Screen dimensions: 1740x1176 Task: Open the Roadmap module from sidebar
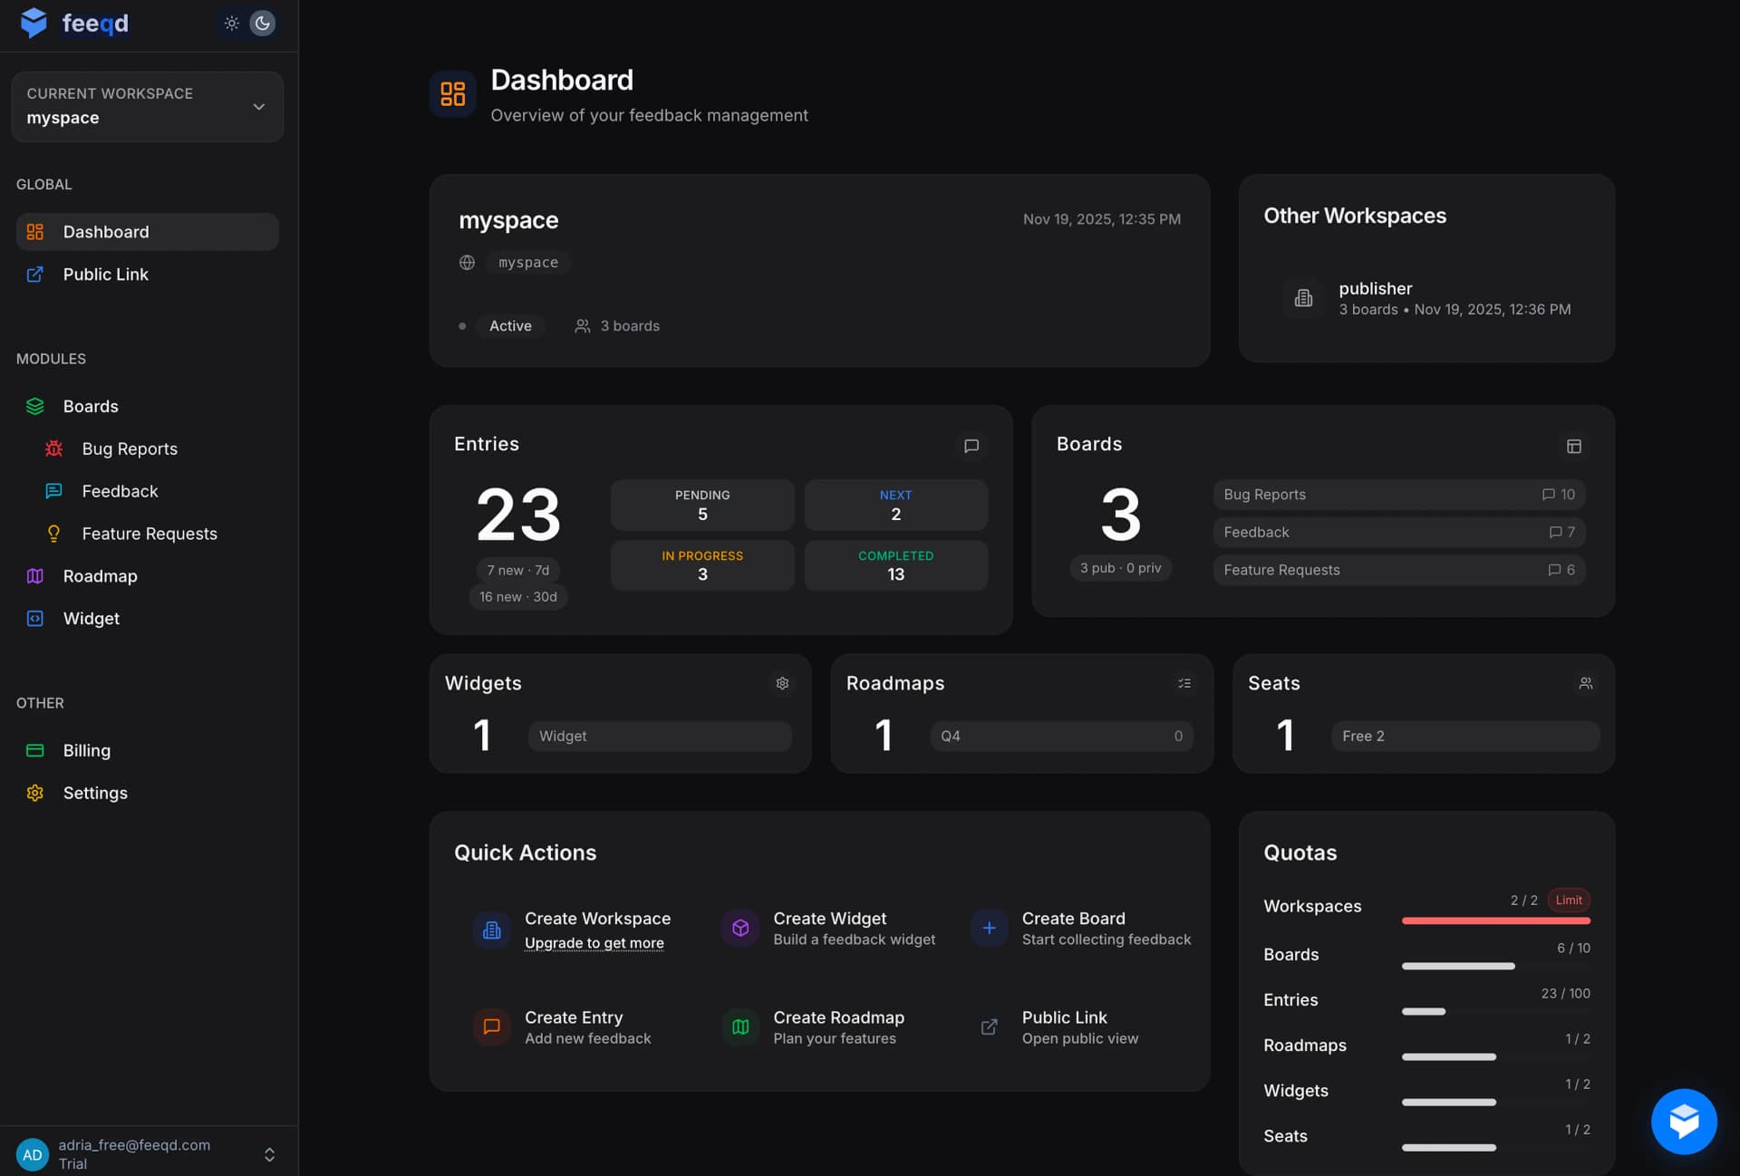(x=101, y=576)
